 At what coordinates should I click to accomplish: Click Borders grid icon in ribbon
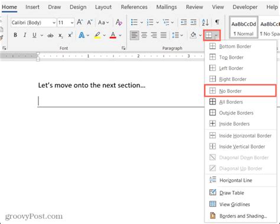209,35
